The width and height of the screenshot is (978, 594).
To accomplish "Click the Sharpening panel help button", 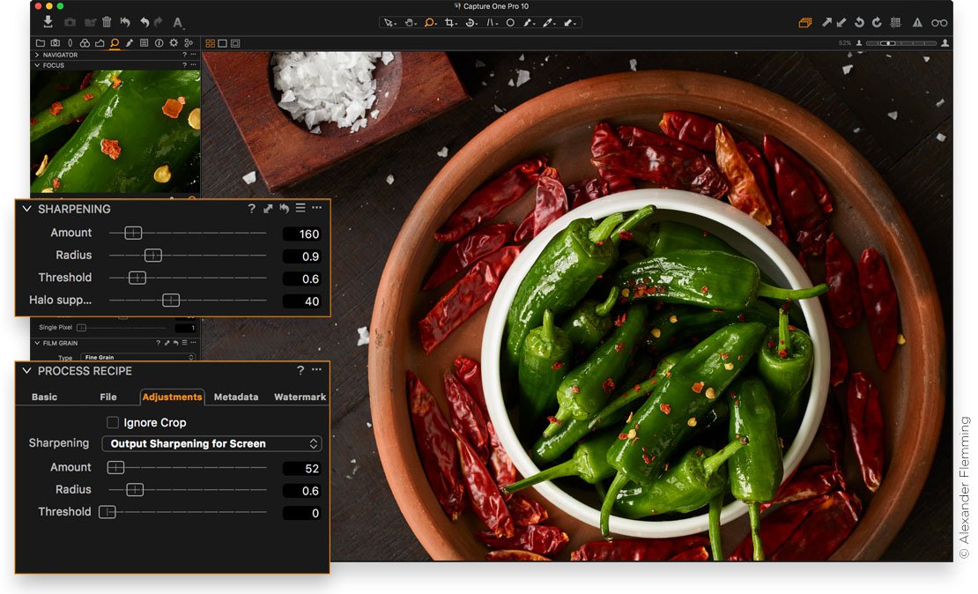I will click(x=252, y=208).
